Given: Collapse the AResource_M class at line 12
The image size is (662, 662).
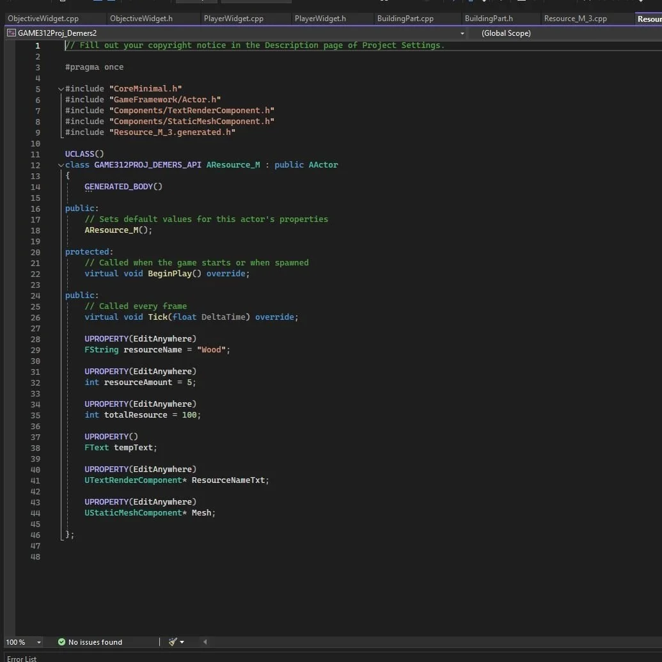Looking at the screenshot, I should 61,165.
